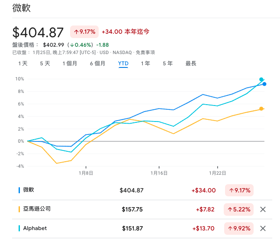Open the Alphabet stock row
This screenshot has height=243, width=280.
(142, 228)
